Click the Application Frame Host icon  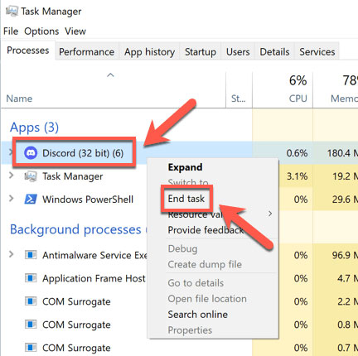(31, 278)
